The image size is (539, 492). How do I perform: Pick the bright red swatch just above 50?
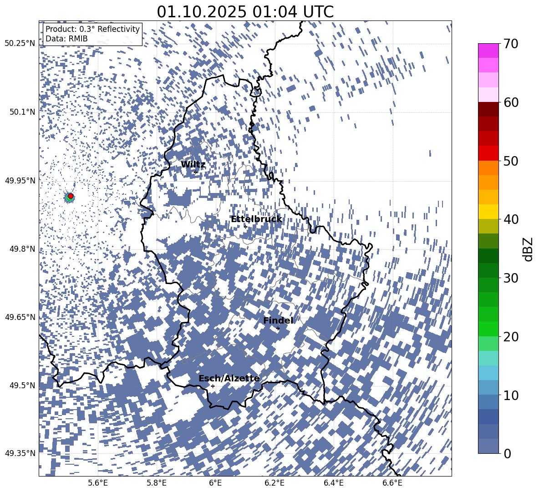488,153
